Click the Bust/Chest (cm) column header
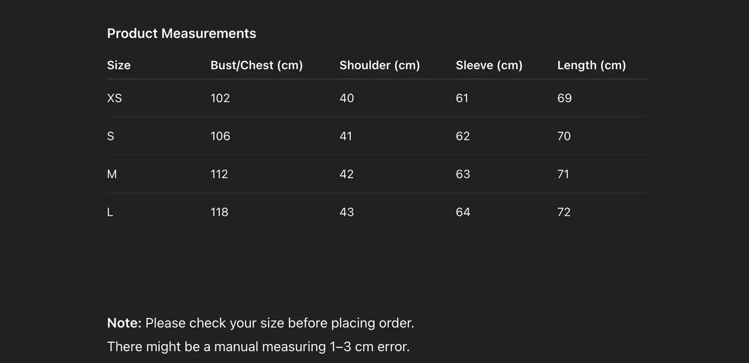 click(x=257, y=65)
